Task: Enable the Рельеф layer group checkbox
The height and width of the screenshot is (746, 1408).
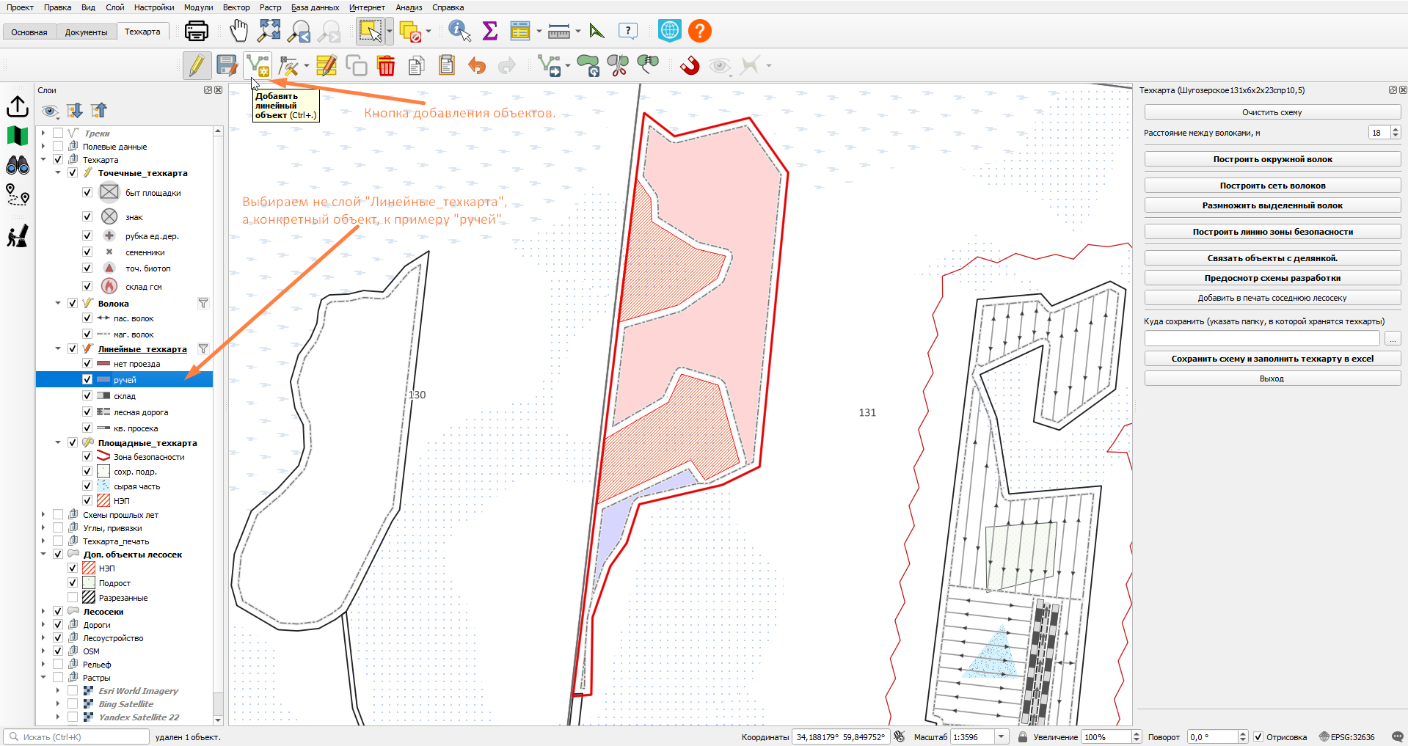Action: point(58,664)
